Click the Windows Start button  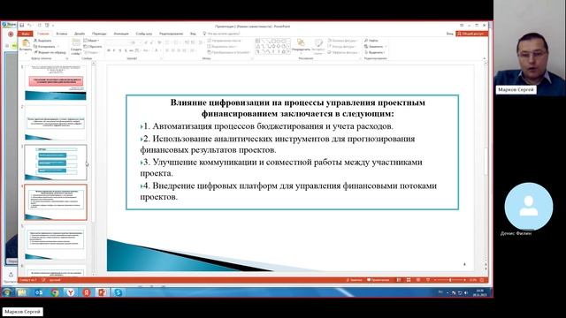6,292
